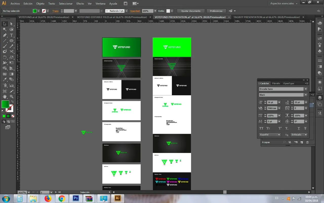Click the orange Trazo label link

click(x=55, y=11)
